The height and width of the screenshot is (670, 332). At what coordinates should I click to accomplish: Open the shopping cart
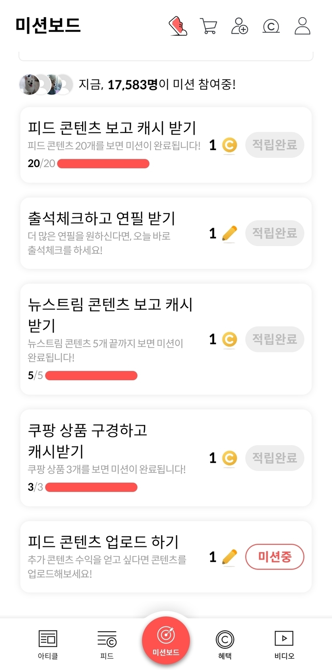[208, 26]
